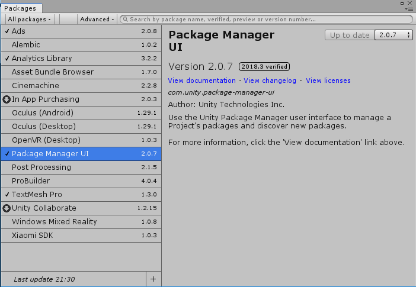Select the ProBuilder package
Image resolution: width=416 pixels, height=287 pixels.
tap(81, 181)
